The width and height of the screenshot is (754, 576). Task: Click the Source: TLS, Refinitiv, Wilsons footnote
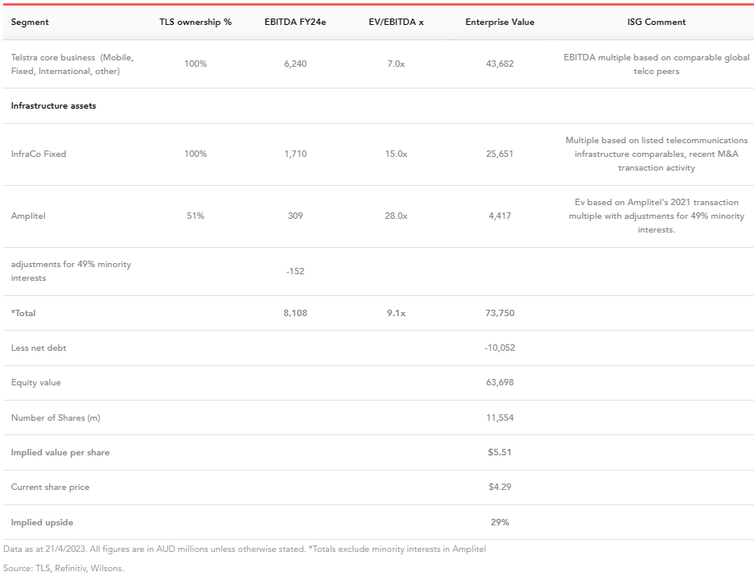[64, 568]
